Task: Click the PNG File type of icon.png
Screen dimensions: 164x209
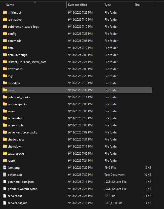Action: (110, 167)
